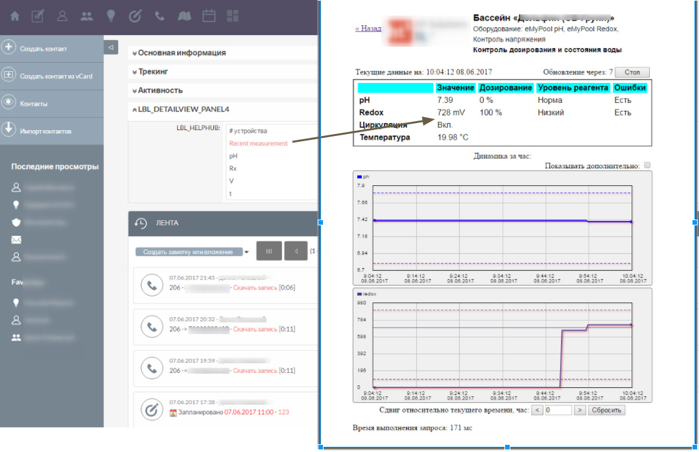Click the Recent measurement link
Viewport: 699px width, 452px height.
pyautogui.click(x=259, y=143)
